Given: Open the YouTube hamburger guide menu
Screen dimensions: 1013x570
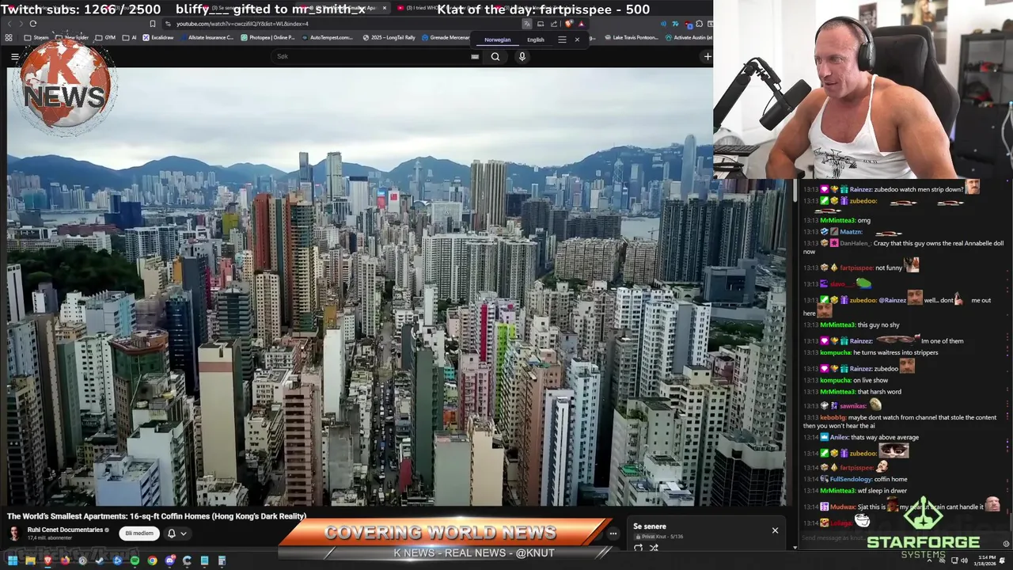Looking at the screenshot, I should click(14, 56).
